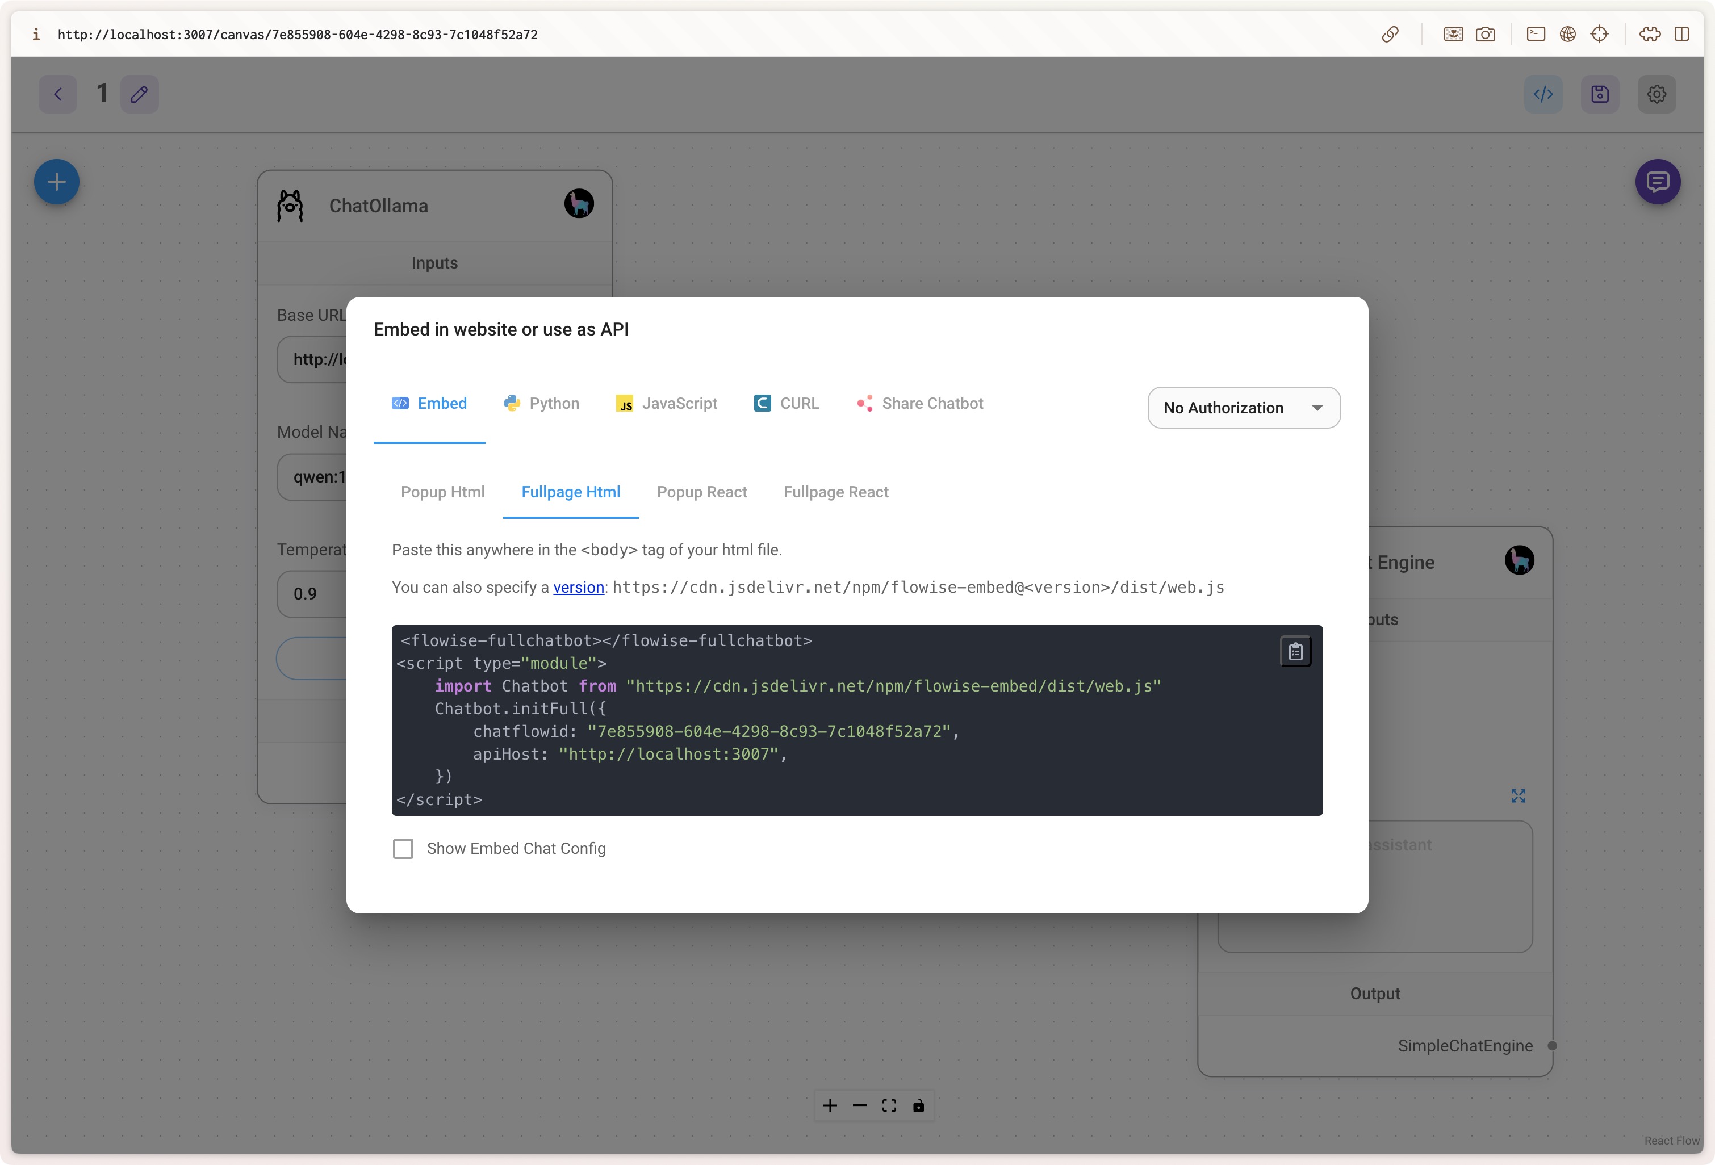This screenshot has height=1165, width=1715.
Task: Click the API code icon in header
Action: pos(1543,94)
